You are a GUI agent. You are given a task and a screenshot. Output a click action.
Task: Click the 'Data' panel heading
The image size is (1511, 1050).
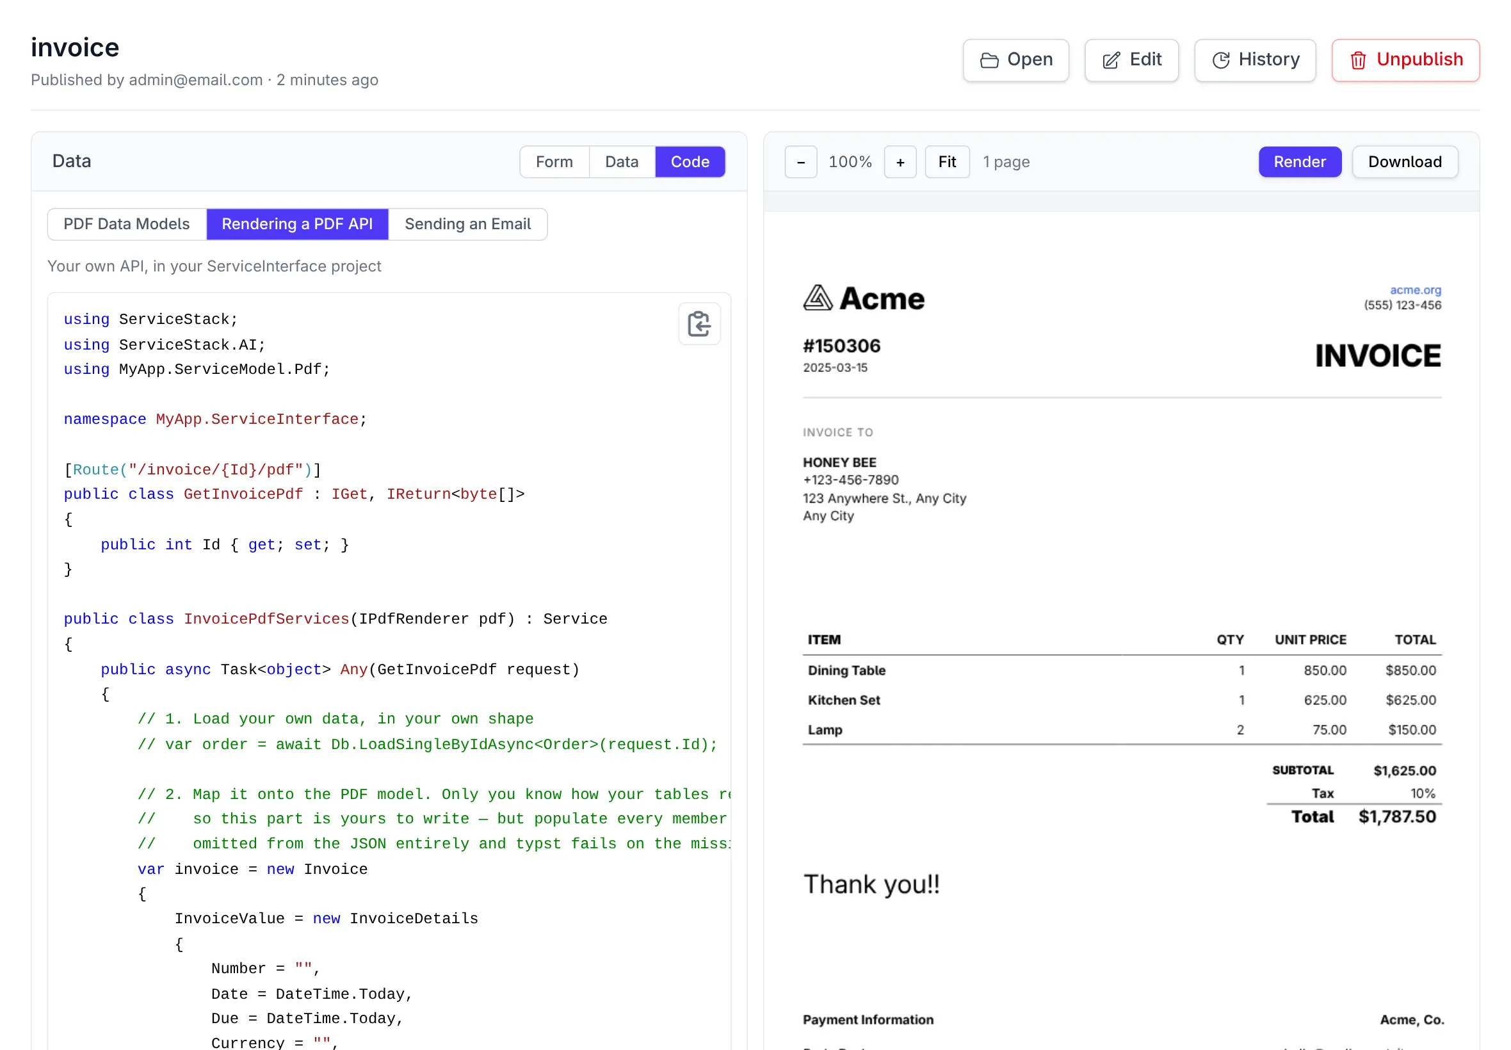pyautogui.click(x=72, y=161)
